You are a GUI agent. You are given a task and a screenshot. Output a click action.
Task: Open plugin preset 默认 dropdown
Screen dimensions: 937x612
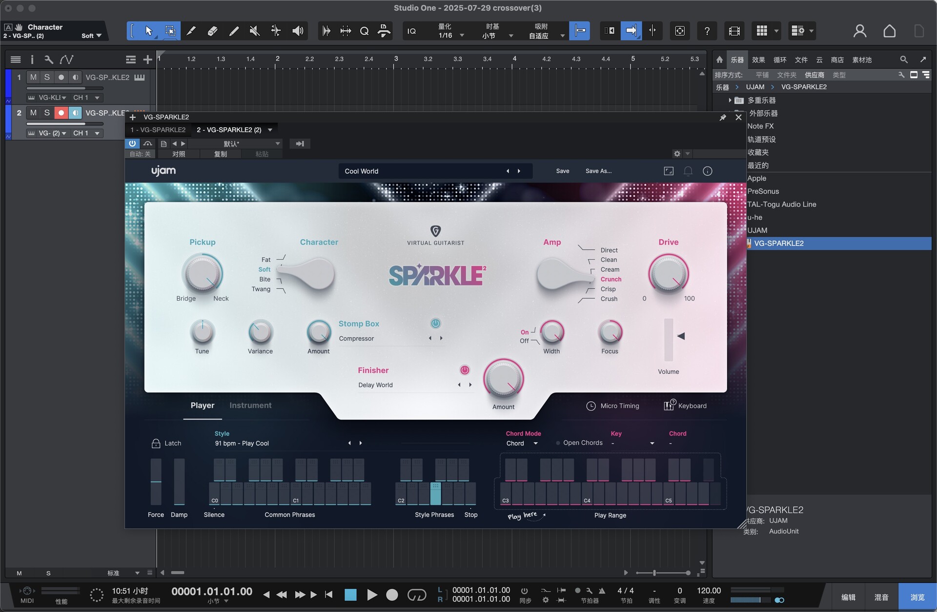coord(235,143)
